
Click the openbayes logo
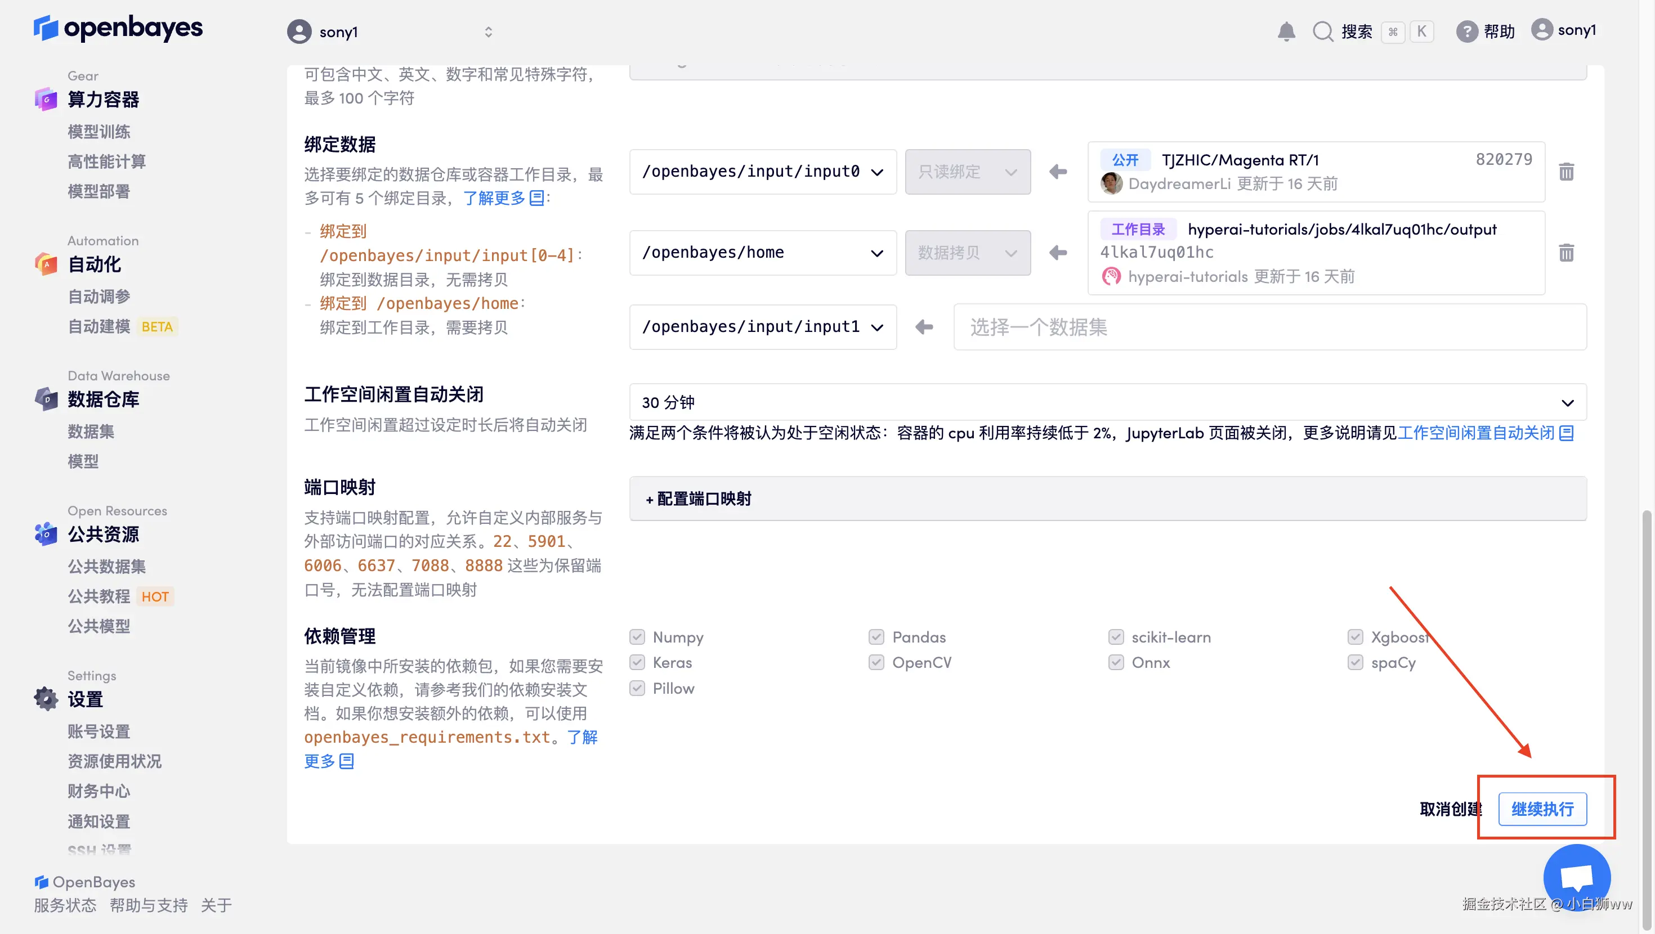tap(118, 28)
